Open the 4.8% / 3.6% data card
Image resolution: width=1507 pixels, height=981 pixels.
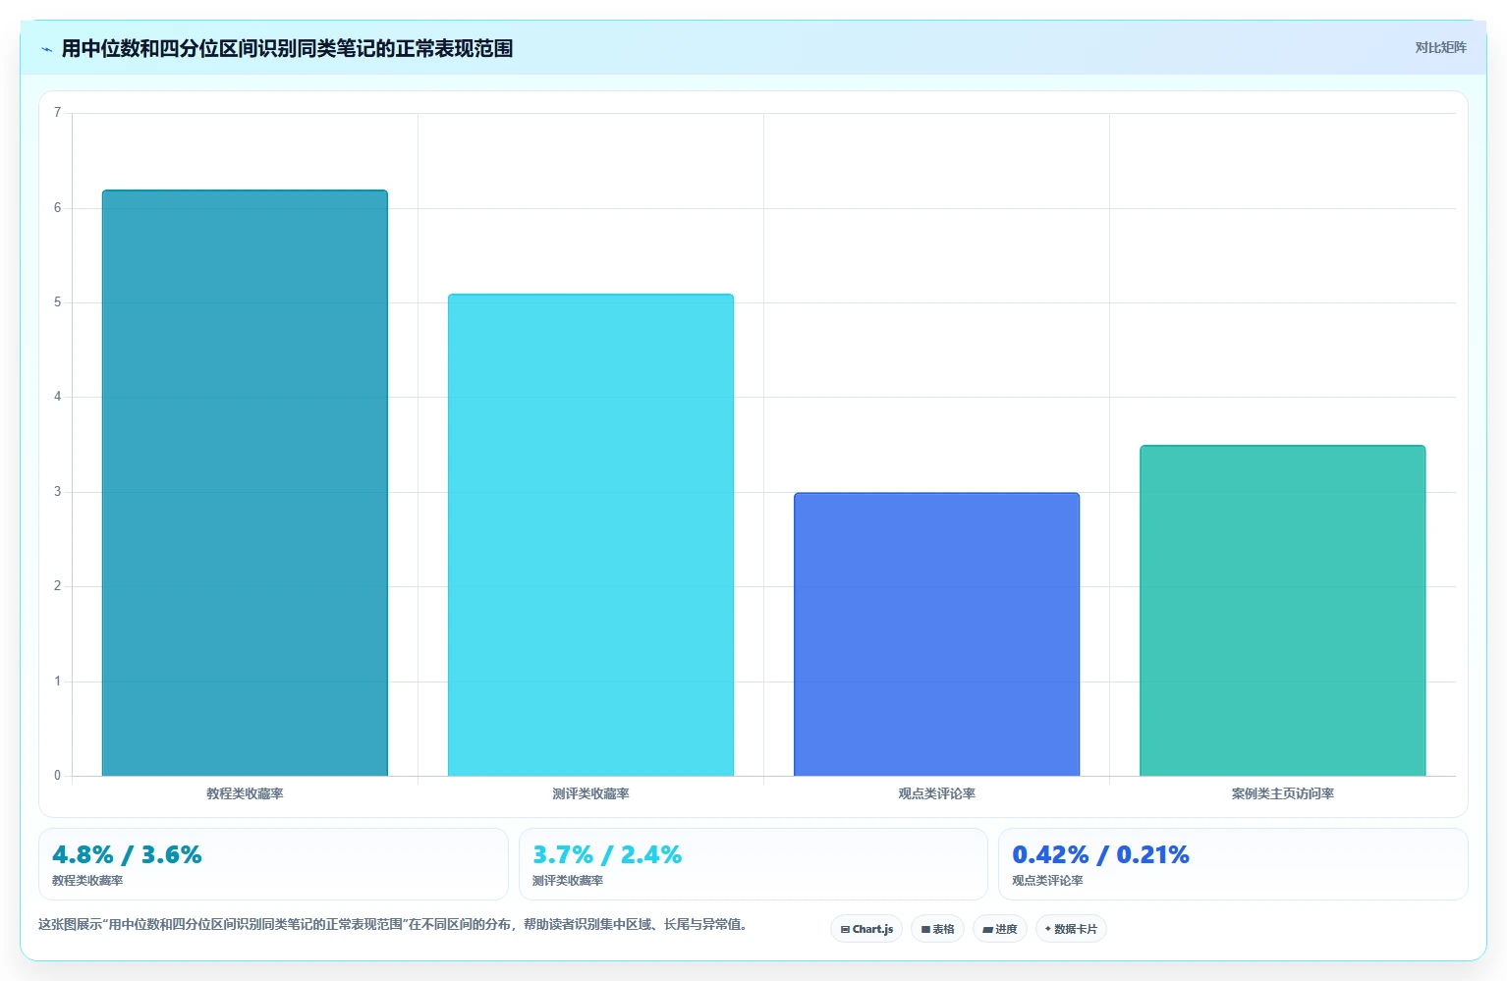(273, 864)
